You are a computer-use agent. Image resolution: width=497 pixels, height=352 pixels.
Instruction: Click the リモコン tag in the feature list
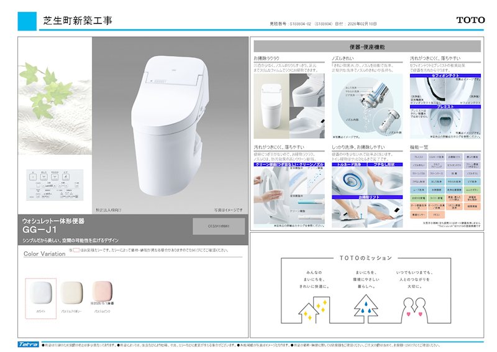coord(436,214)
